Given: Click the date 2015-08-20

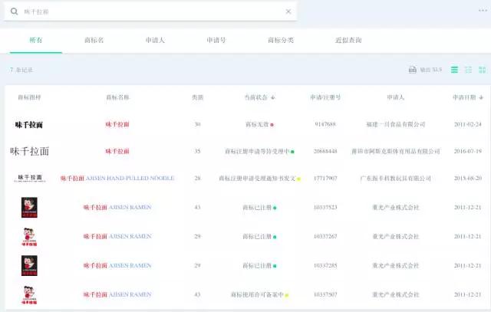Looking at the screenshot, I should [x=468, y=179].
